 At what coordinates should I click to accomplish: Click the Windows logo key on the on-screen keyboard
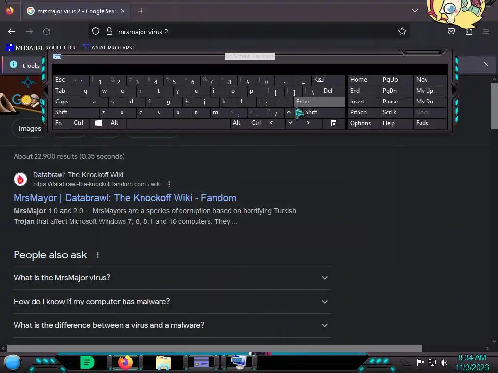98,123
